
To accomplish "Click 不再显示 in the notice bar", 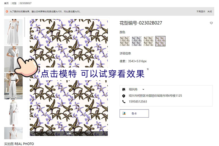I will pyautogui.click(x=201, y=11).
